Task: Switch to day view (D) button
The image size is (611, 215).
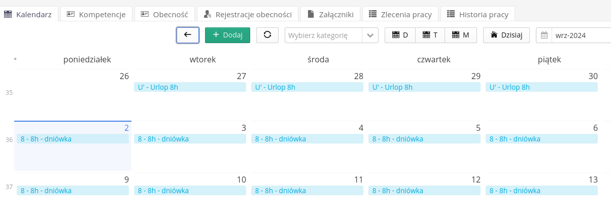Action: [x=400, y=35]
